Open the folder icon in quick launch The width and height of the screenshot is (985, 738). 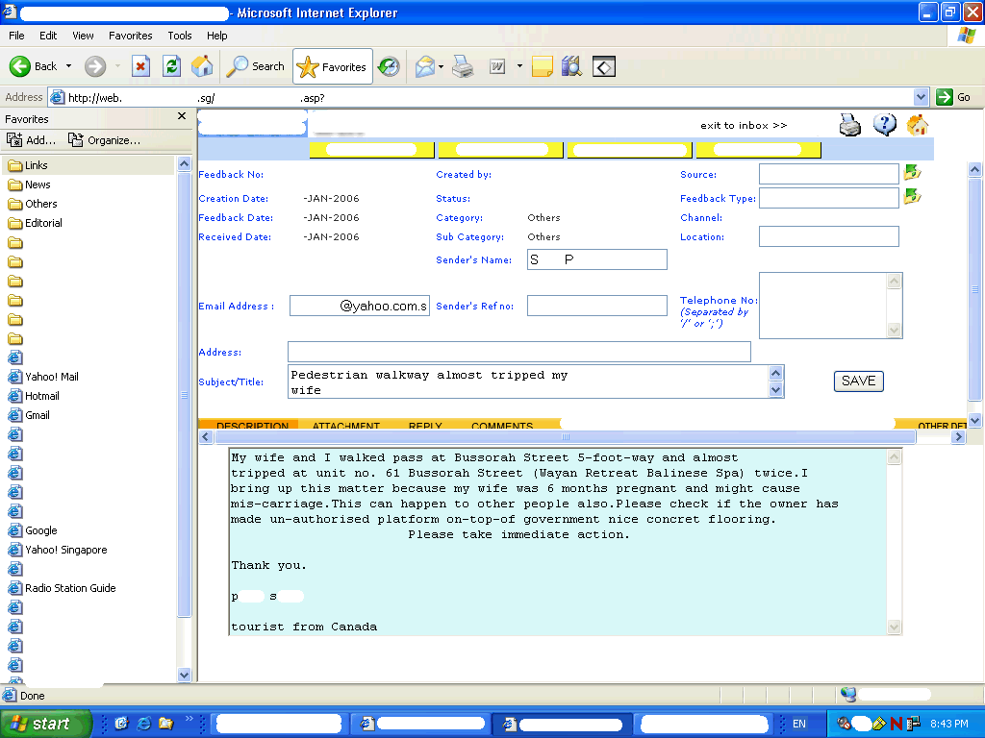coord(165,724)
